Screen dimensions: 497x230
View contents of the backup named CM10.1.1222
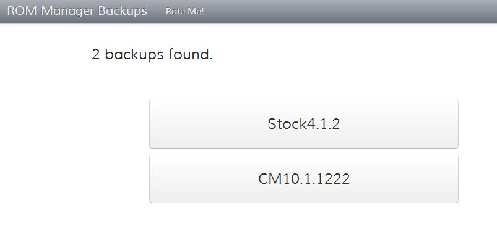coord(304,178)
